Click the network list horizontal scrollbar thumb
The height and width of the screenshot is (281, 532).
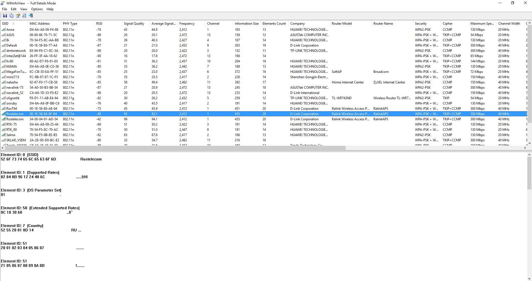coord(175,148)
